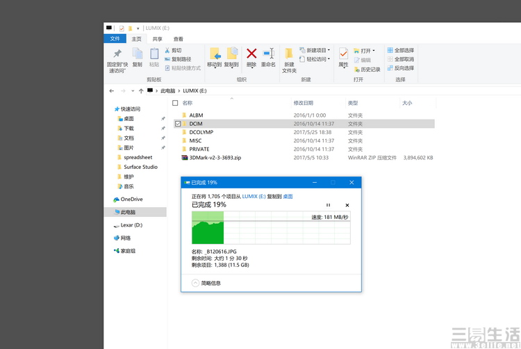Open the Copy to menu
Image resolution: width=521 pixels, height=349 pixels.
click(x=231, y=57)
